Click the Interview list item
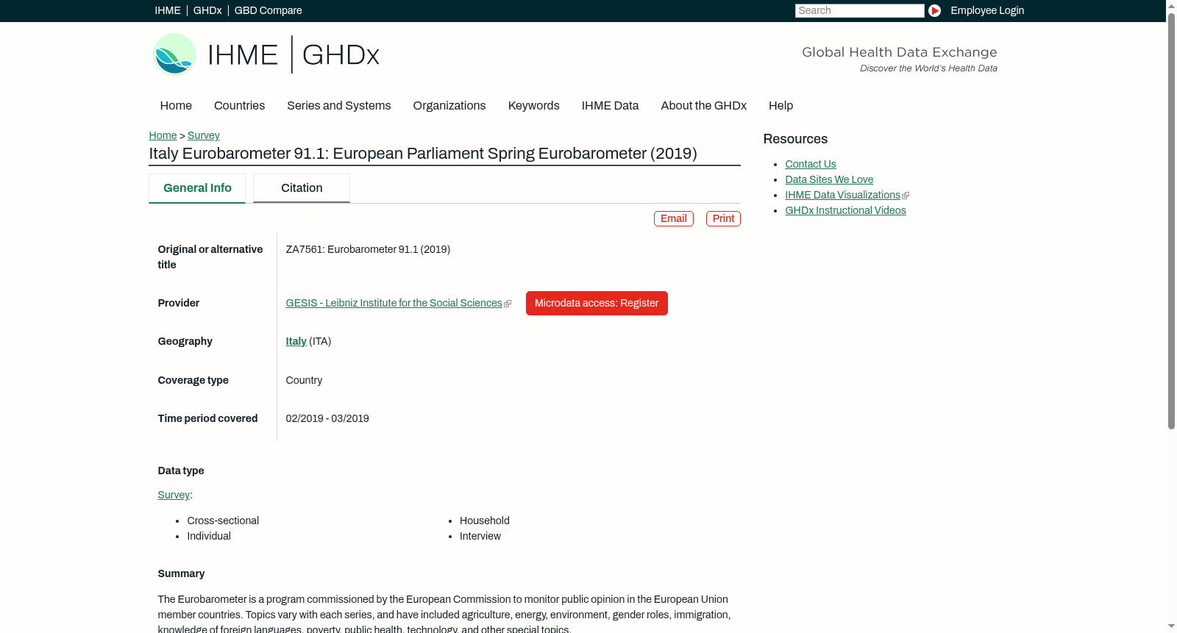Screen dimensions: 1177x633 click(480, 536)
